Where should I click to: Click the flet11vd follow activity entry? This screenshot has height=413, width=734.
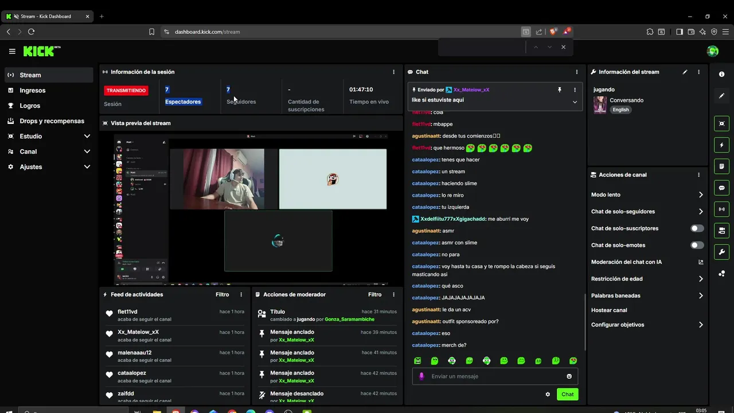click(x=174, y=315)
